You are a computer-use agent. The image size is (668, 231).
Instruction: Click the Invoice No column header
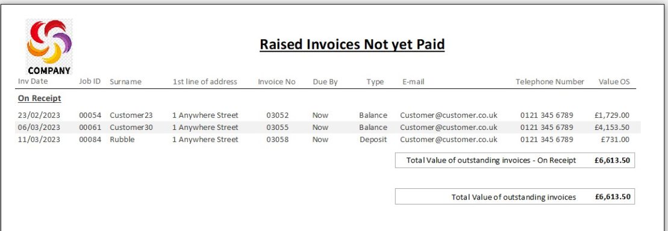276,82
